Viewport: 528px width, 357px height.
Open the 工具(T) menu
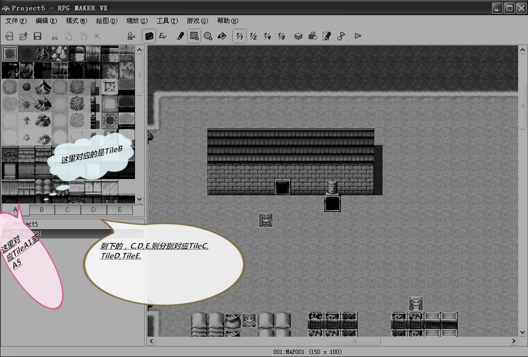tap(167, 21)
